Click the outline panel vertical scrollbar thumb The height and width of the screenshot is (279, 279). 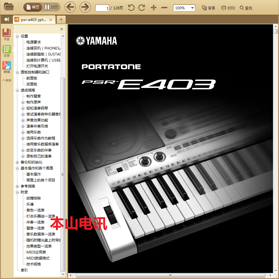[x=63, y=175]
